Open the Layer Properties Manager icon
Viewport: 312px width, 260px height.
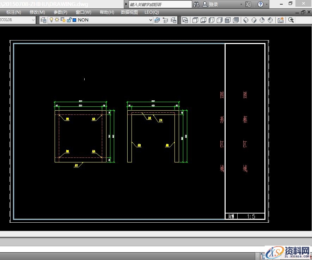click(x=43, y=20)
